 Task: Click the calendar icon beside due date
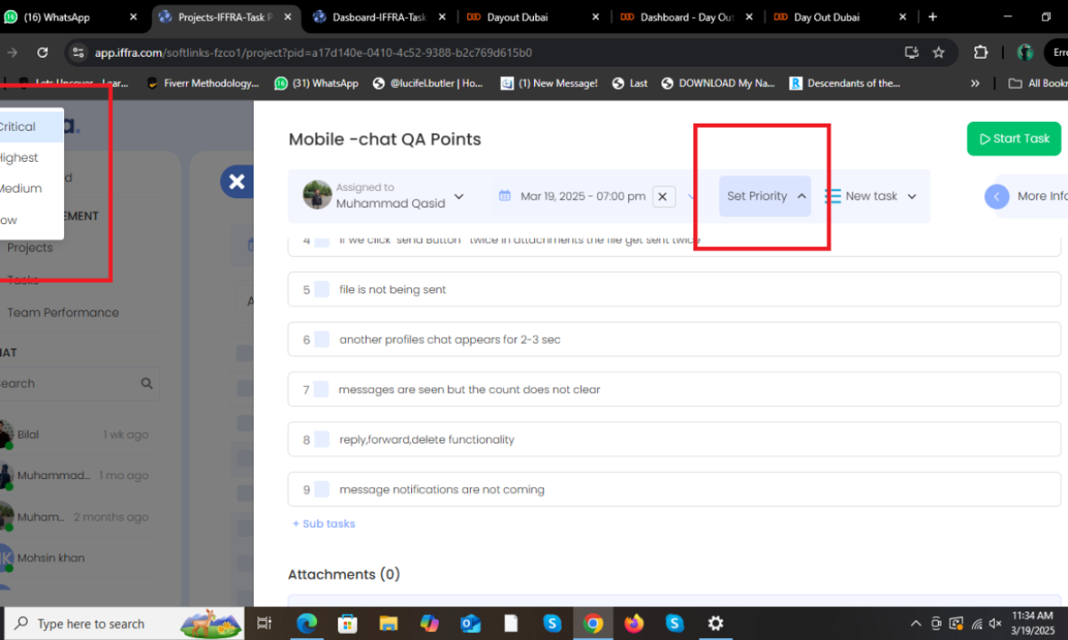[x=505, y=196]
